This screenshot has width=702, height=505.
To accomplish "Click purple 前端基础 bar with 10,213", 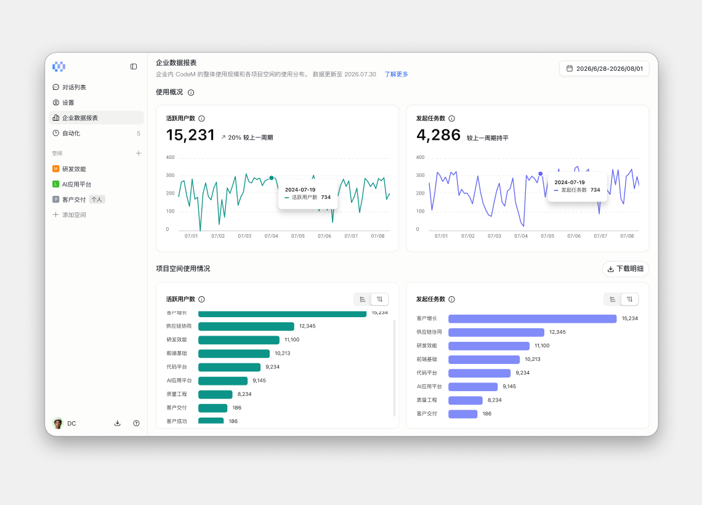I will point(484,360).
